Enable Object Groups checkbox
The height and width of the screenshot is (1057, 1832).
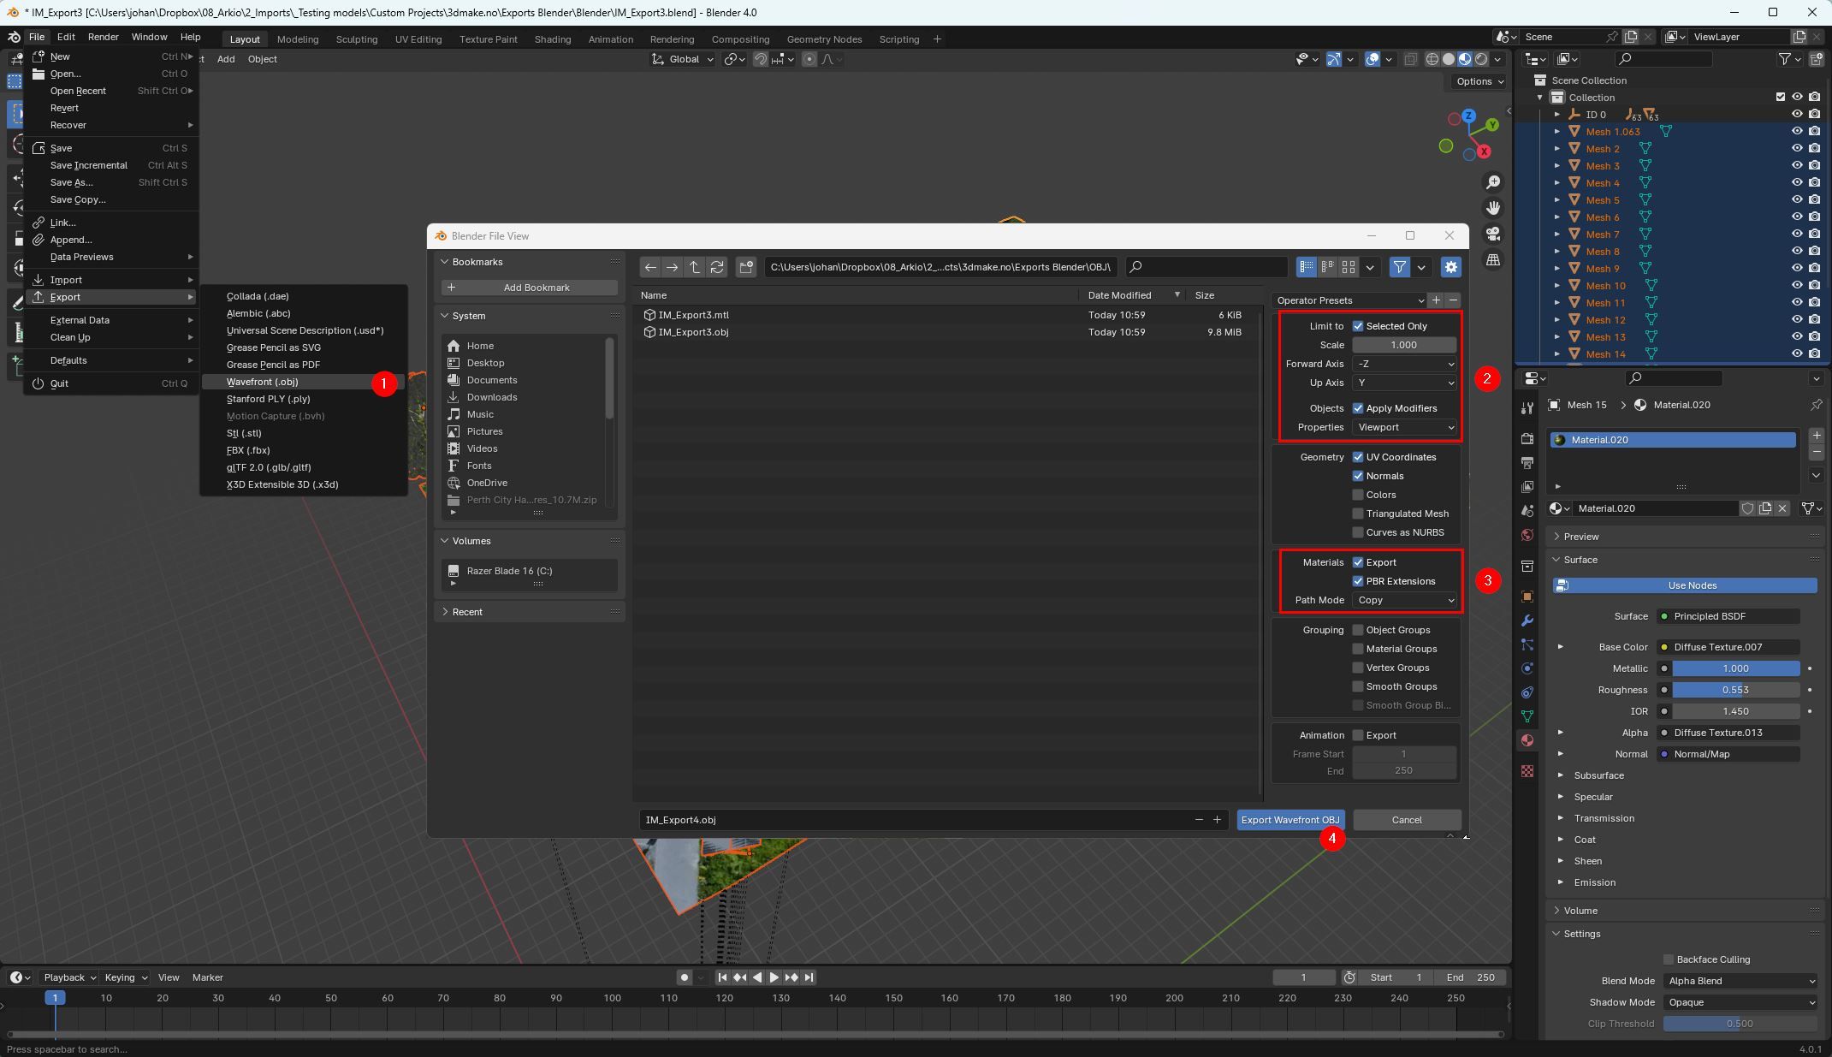pos(1358,630)
